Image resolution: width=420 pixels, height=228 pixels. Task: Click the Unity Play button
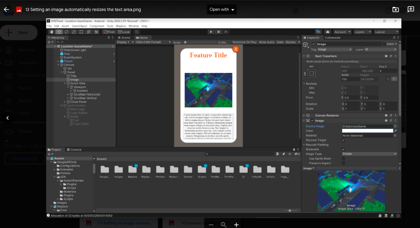(x=211, y=32)
